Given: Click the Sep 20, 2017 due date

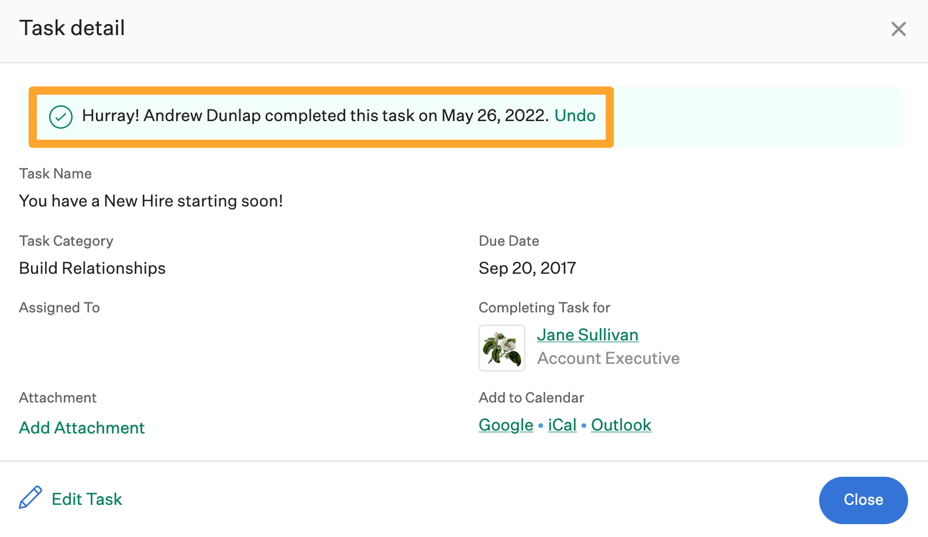Looking at the screenshot, I should coord(527,268).
